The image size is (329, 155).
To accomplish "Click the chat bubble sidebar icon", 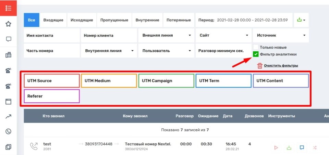I will coord(9,39).
